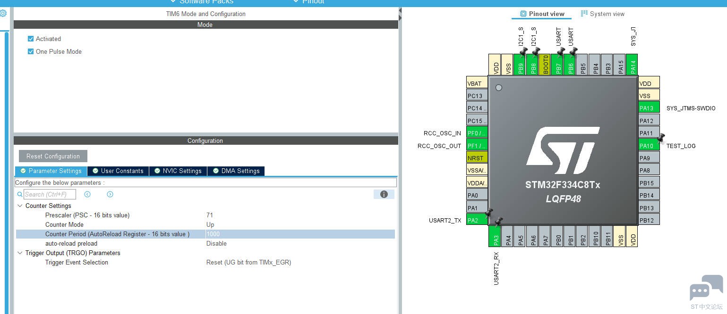Viewport: 727px width, 314px height.
Task: Click the gear icon in left sidebar
Action: point(3,13)
